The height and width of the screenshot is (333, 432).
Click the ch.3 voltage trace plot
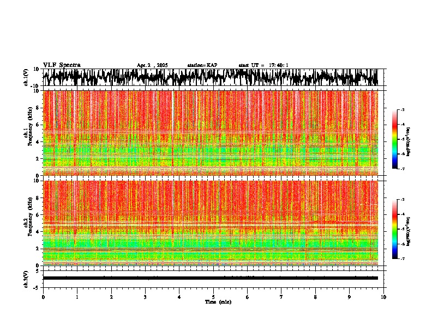click(213, 279)
